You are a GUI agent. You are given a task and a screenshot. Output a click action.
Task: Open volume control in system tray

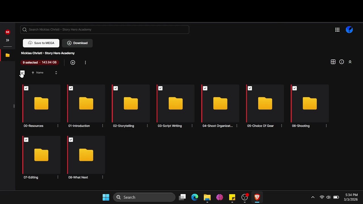point(328,197)
